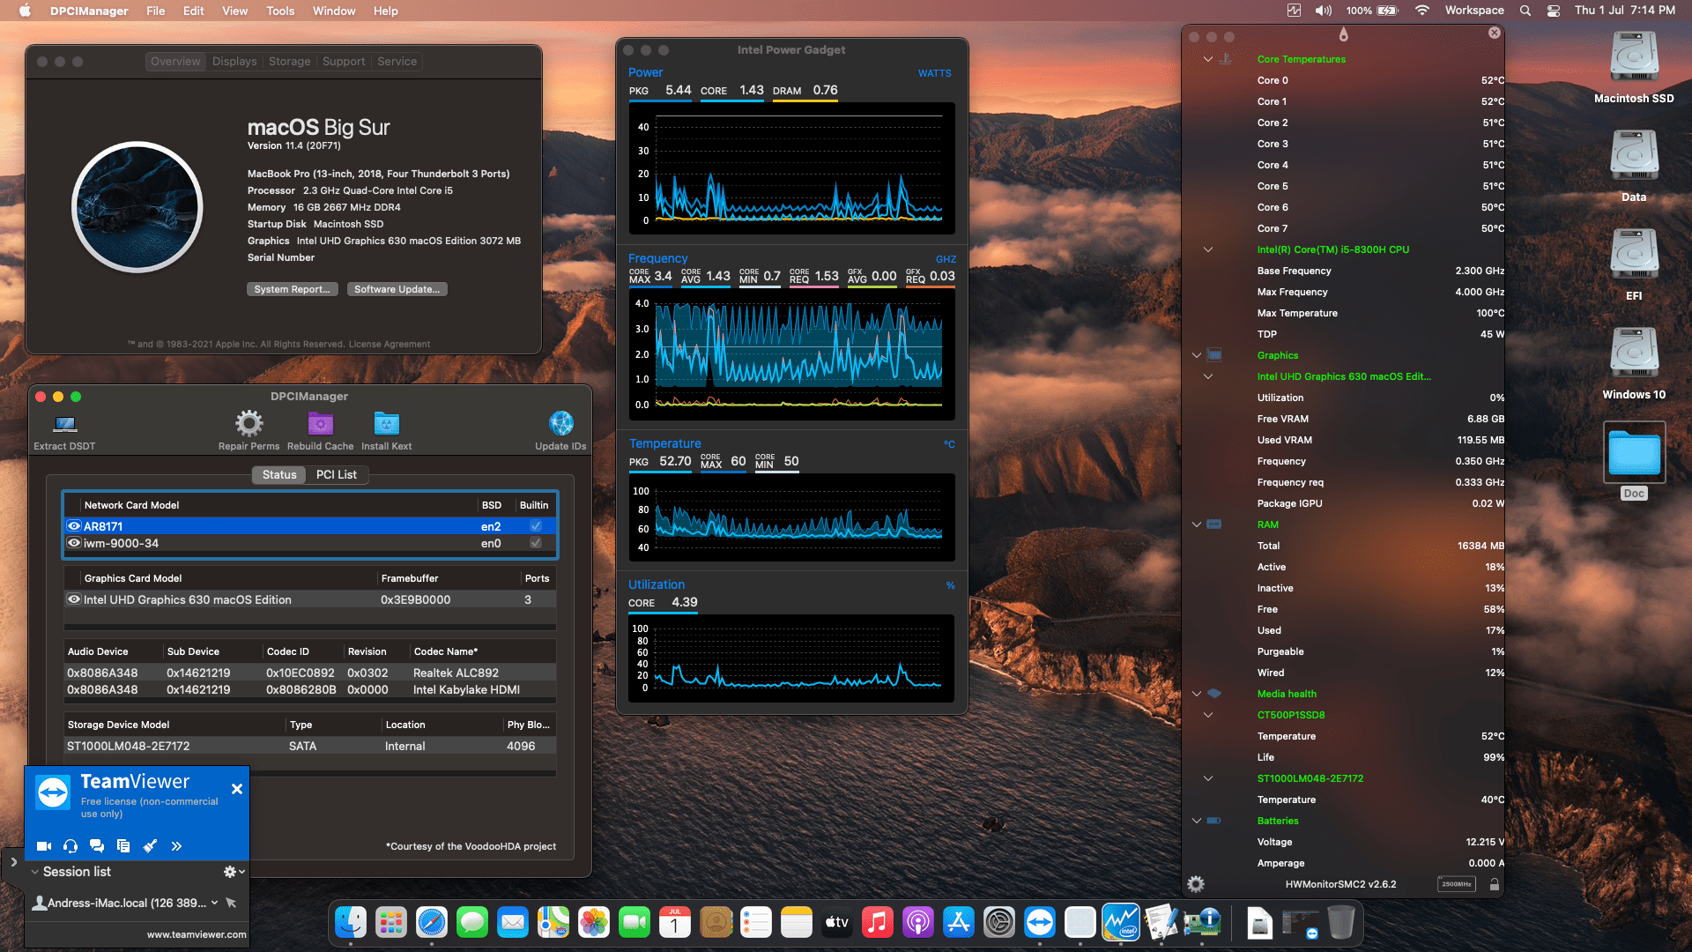Collapse the Media health section
This screenshot has width=1692, height=952.
[x=1197, y=694]
